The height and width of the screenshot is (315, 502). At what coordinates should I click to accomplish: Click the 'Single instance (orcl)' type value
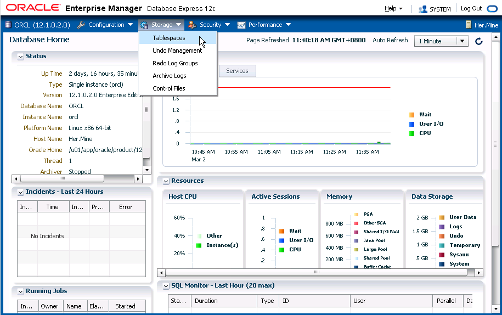coord(95,85)
